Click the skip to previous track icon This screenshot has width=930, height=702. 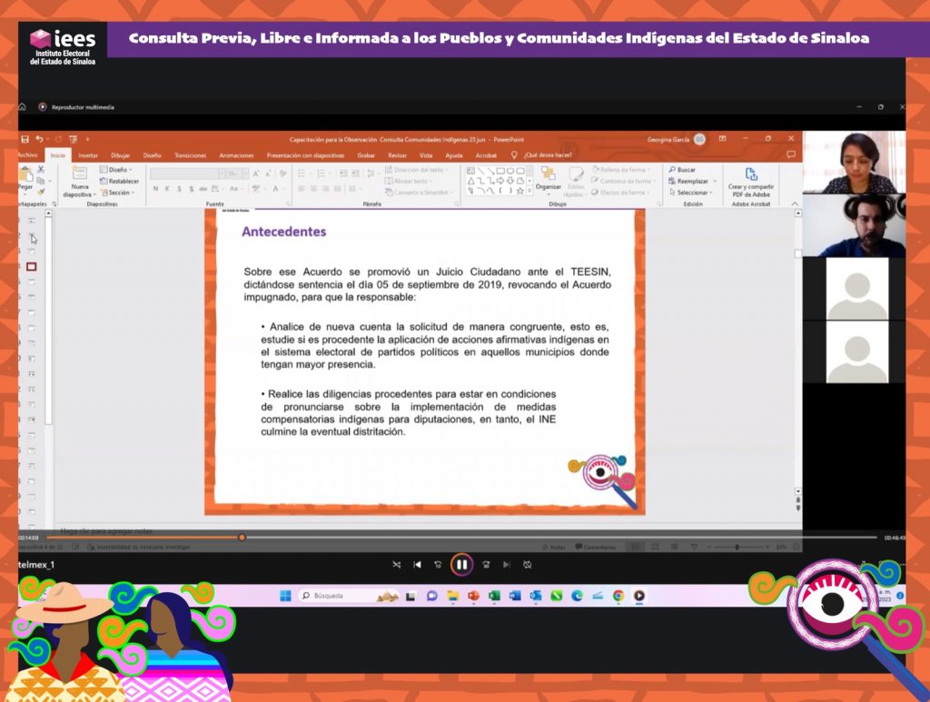pos(417,565)
